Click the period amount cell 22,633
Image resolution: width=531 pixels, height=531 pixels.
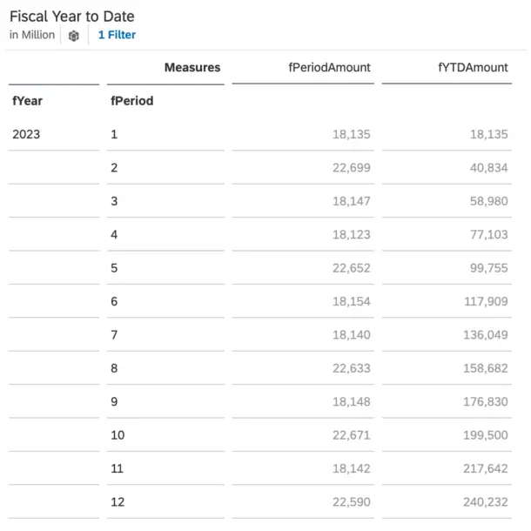pos(351,368)
